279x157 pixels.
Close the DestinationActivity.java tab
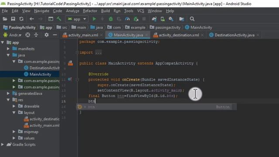[x=258, y=35]
